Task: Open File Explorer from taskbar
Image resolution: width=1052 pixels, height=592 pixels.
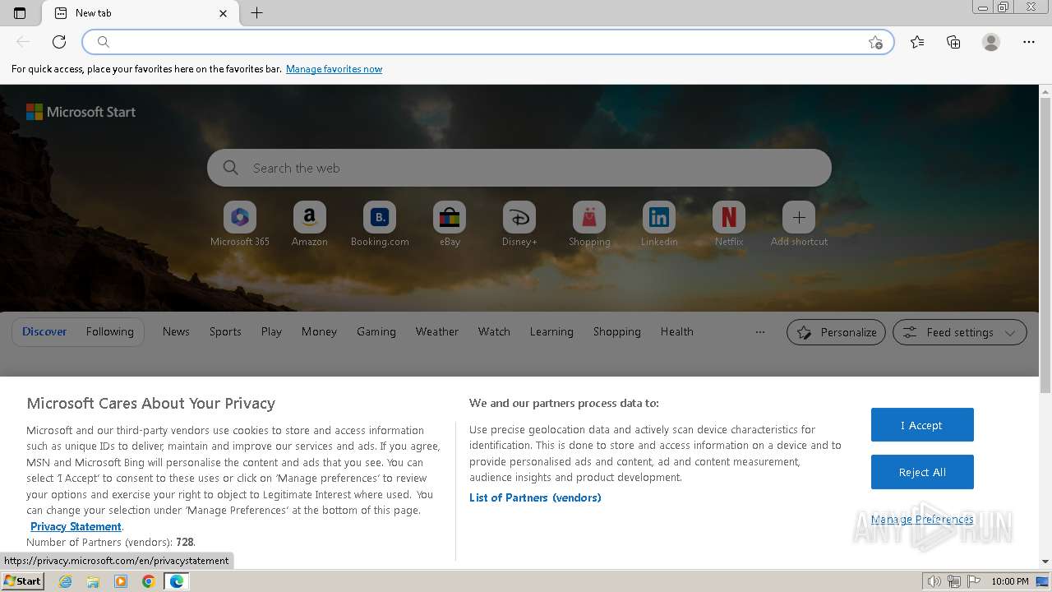Action: click(93, 581)
